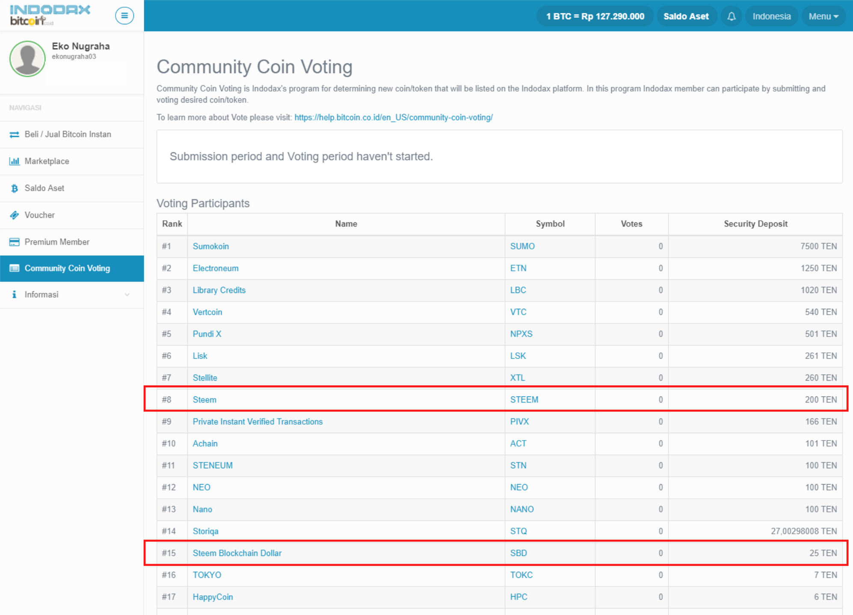The image size is (853, 615).
Task: Open Saldo Aset in the sidebar
Action: [x=72, y=188]
